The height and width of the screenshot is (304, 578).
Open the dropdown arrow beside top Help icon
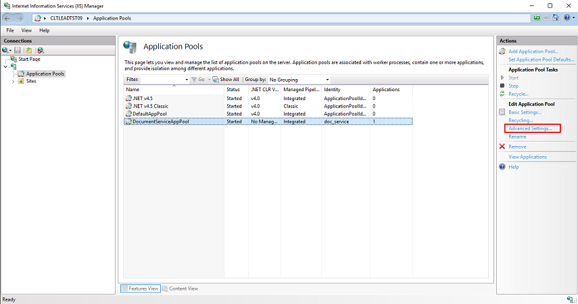click(573, 18)
